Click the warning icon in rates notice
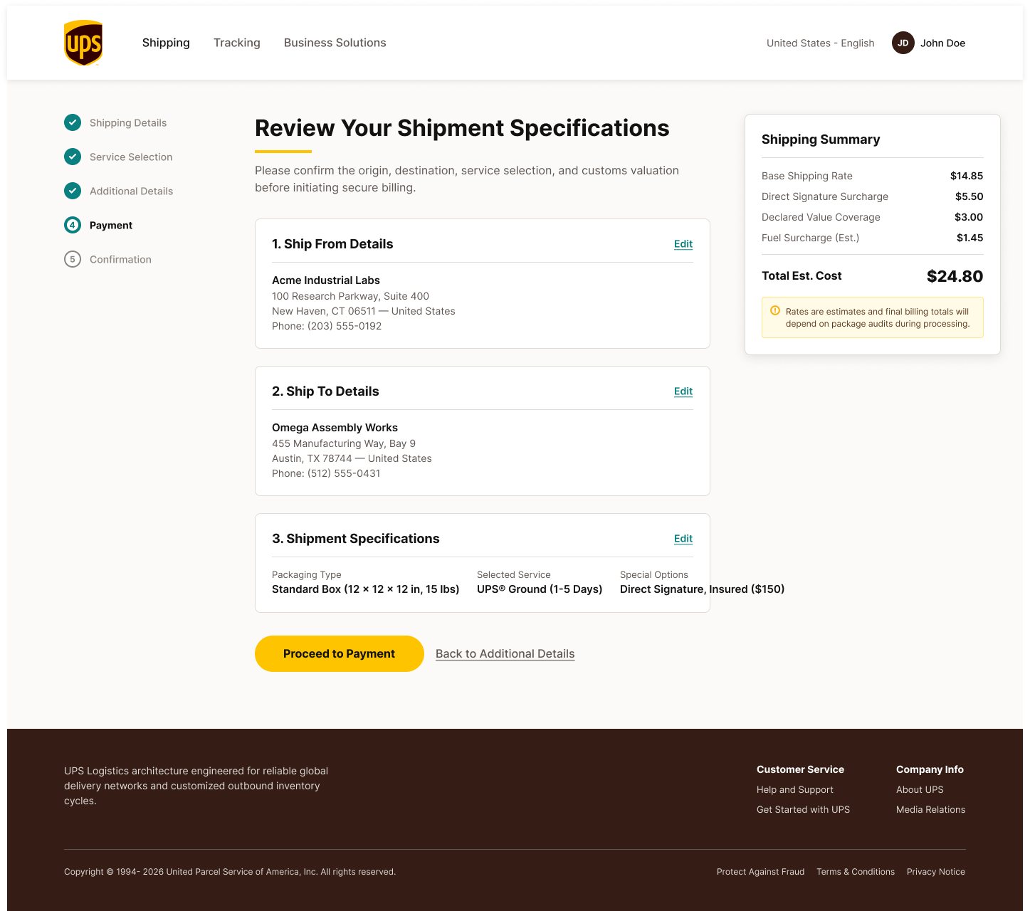This screenshot has width=1030, height=911. [775, 310]
